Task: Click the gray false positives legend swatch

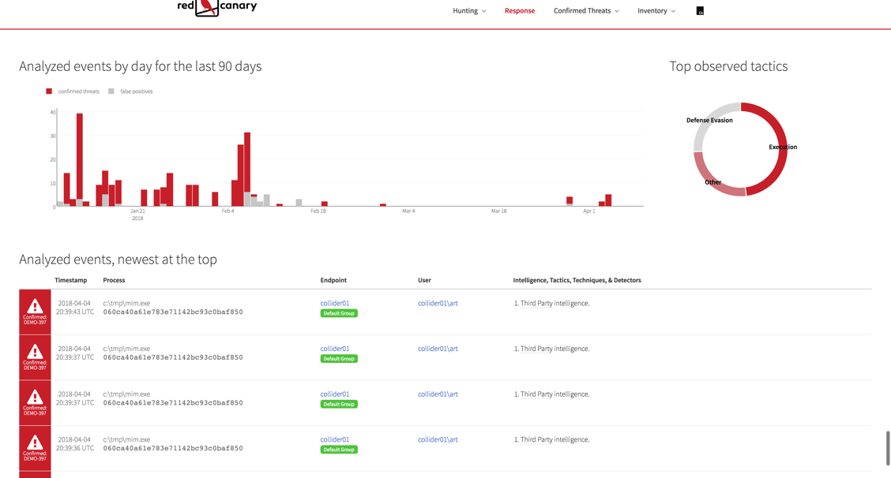Action: [x=111, y=91]
